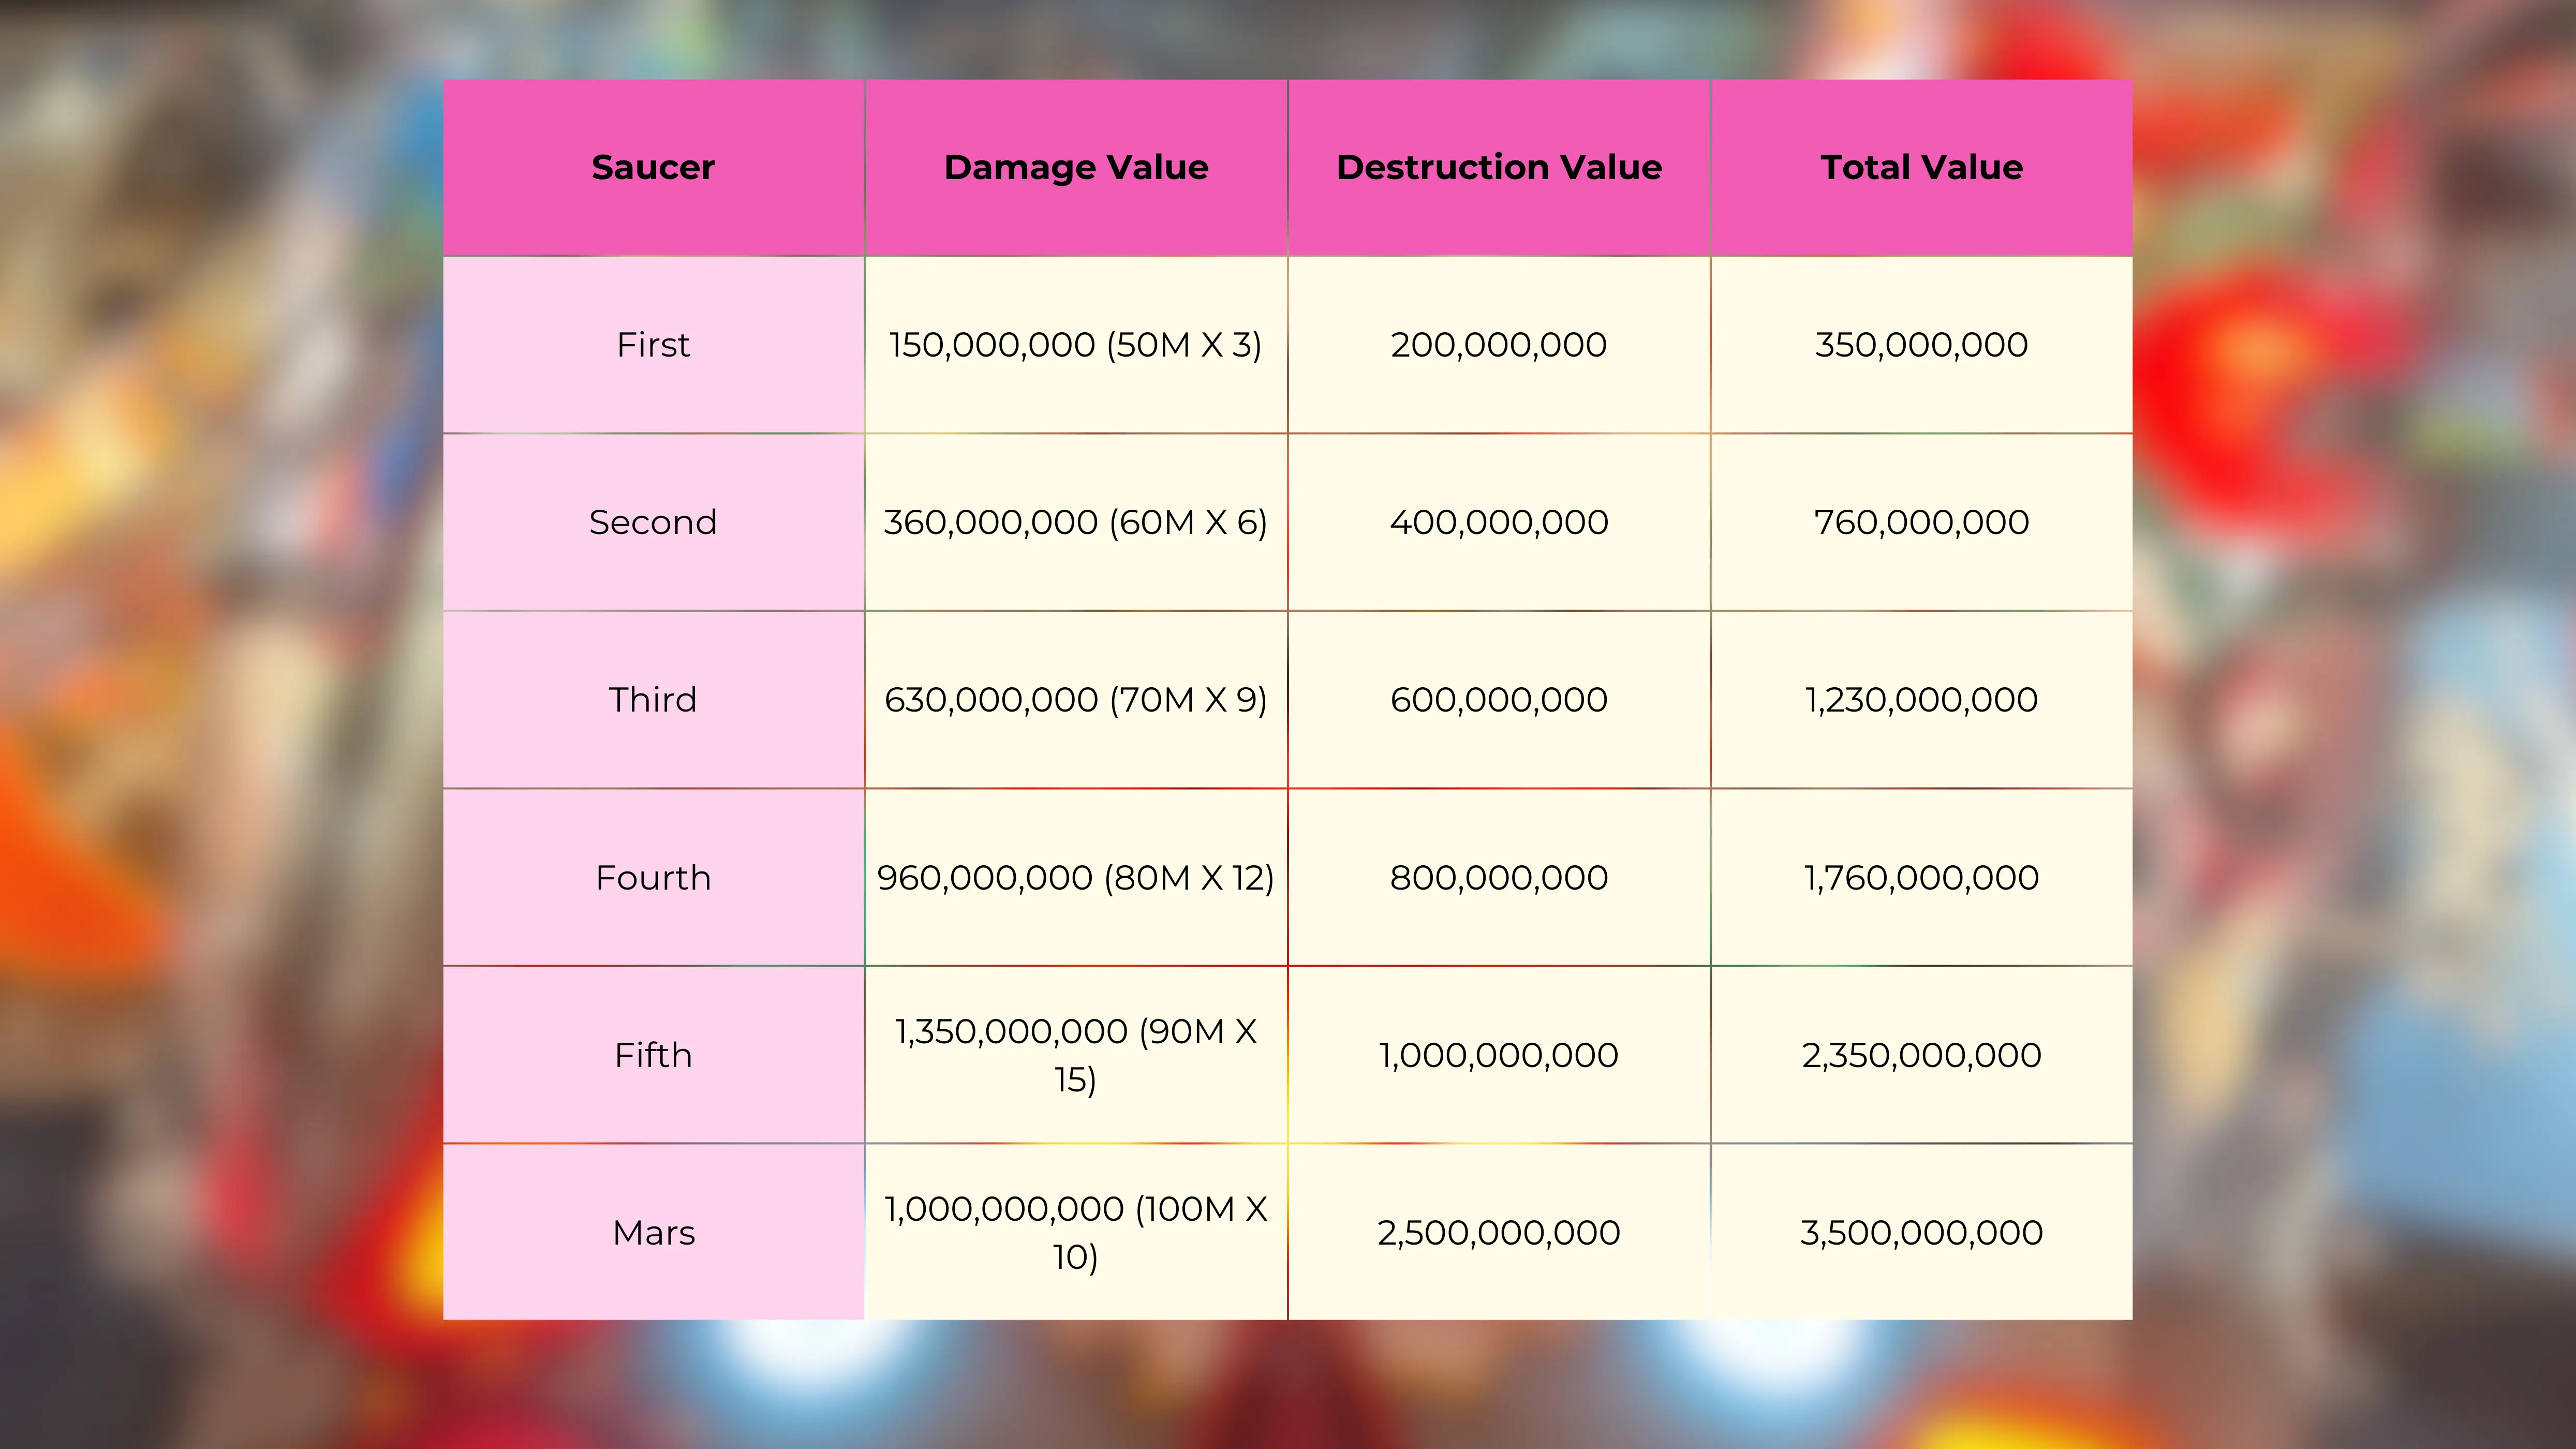Screen dimensions: 2576x1449
Task: Click the 630,000,000 (70M X 9) damage cell
Action: point(1076,700)
